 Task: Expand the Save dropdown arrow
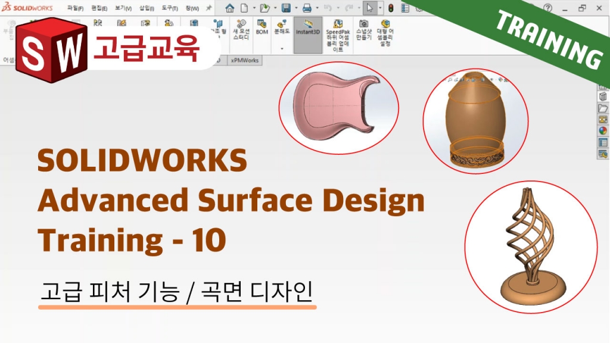click(296, 8)
